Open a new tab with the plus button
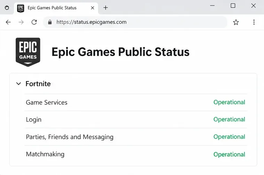Viewport: 264px width, 175px height. (106, 8)
